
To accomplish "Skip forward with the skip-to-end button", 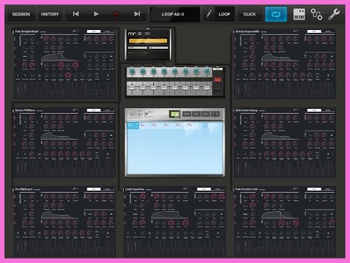I will 137,14.
